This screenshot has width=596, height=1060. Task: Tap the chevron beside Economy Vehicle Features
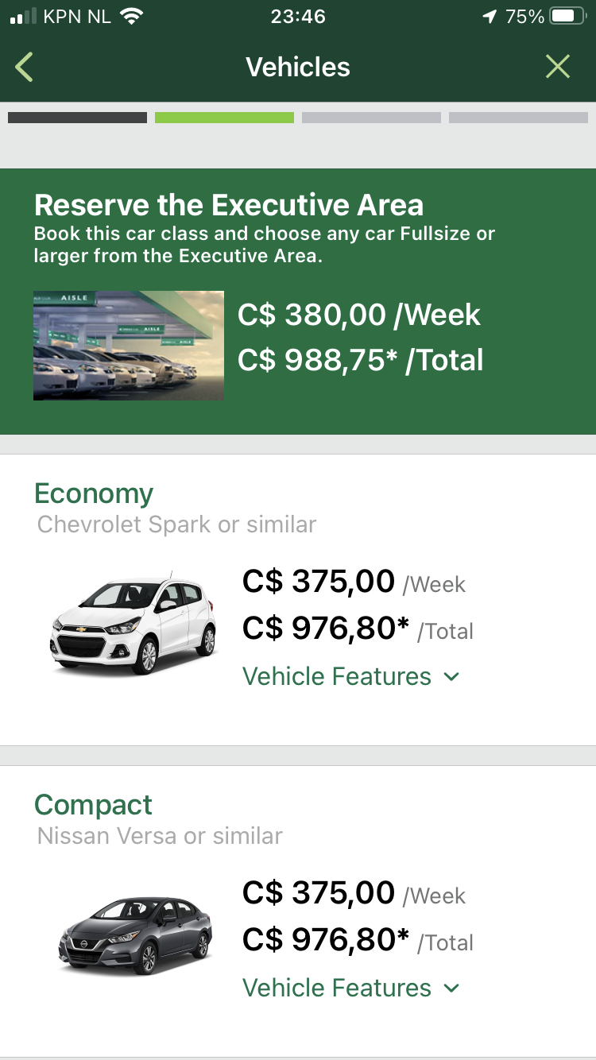(x=451, y=677)
